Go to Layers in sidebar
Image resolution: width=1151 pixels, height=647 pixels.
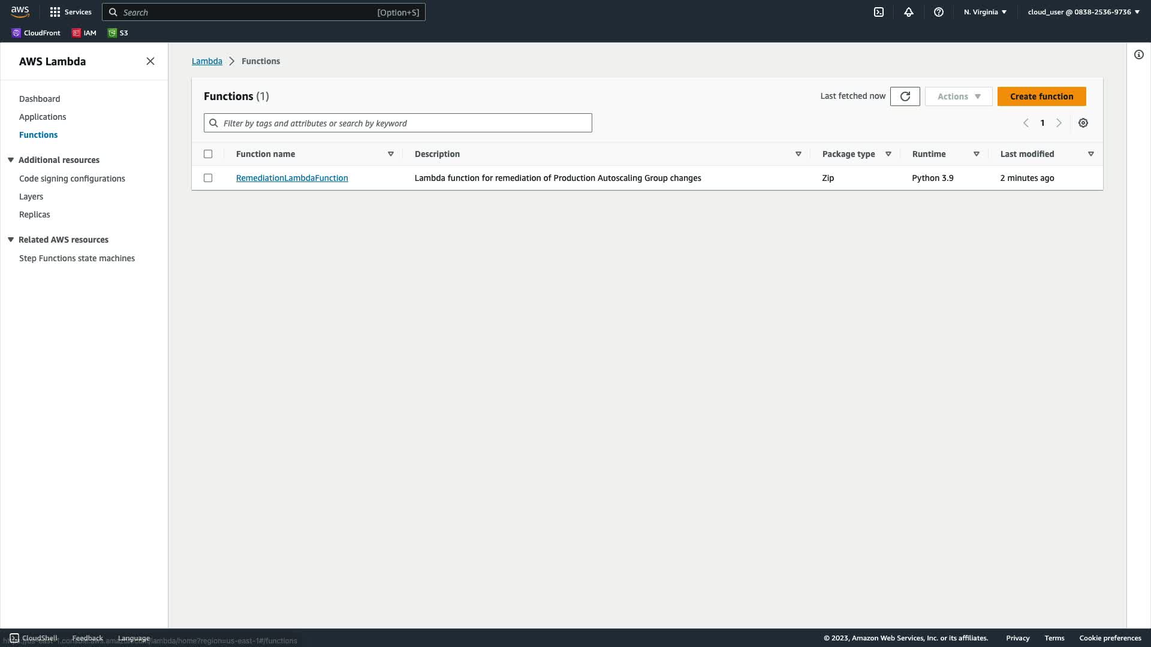31,196
